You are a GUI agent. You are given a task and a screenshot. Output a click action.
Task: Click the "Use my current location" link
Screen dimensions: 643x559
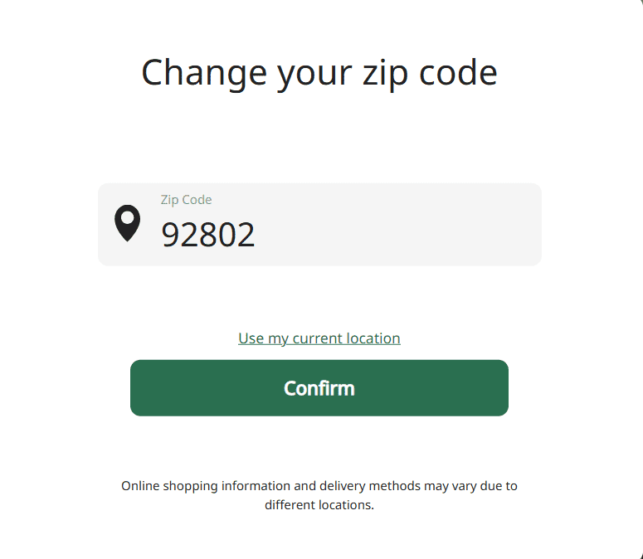pos(319,338)
